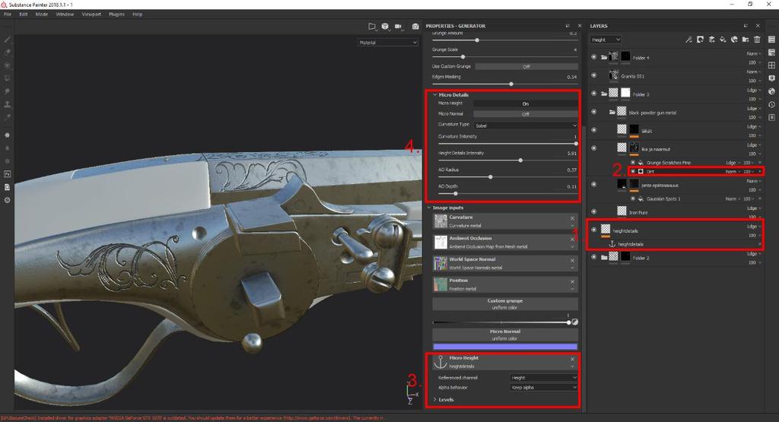
Task: Open the Mode menu
Action: tap(42, 14)
